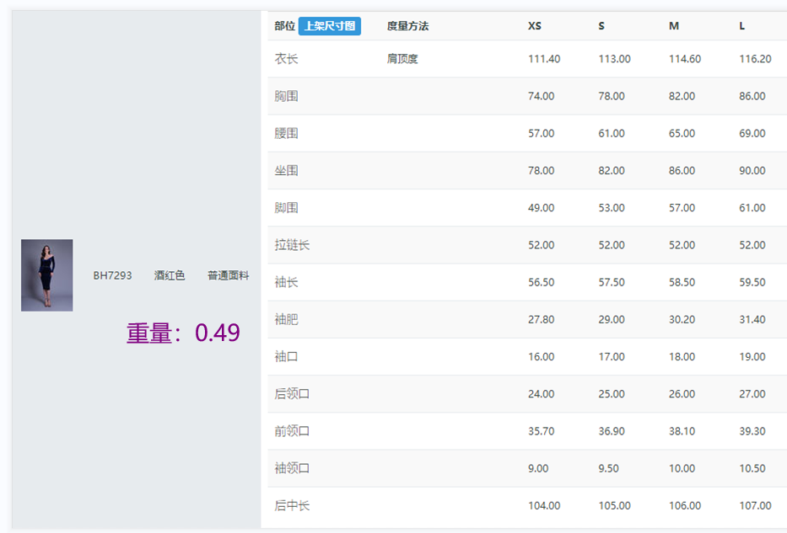This screenshot has width=787, height=533.
Task: Click the 后中长 XS value 104.00
Action: coord(544,505)
